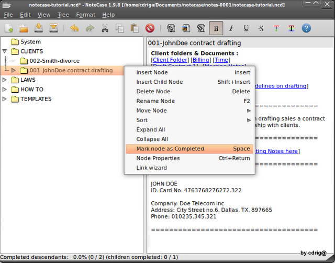Toggle Bold formatting button
This screenshot has height=263, width=335.
tap(216, 28)
